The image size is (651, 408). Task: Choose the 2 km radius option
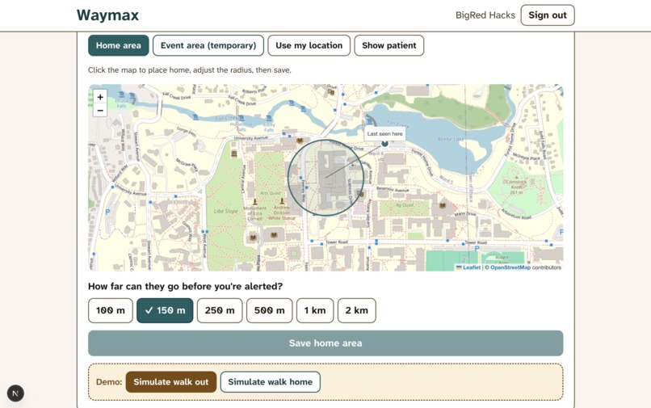click(x=357, y=310)
